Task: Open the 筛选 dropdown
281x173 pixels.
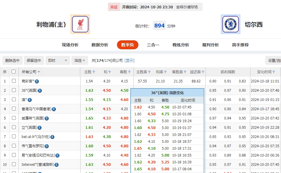Action: 79,60
